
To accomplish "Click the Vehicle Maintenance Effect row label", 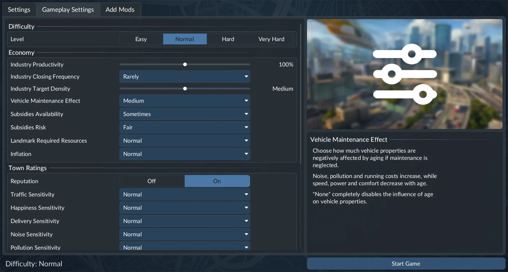I will pyautogui.click(x=45, y=100).
